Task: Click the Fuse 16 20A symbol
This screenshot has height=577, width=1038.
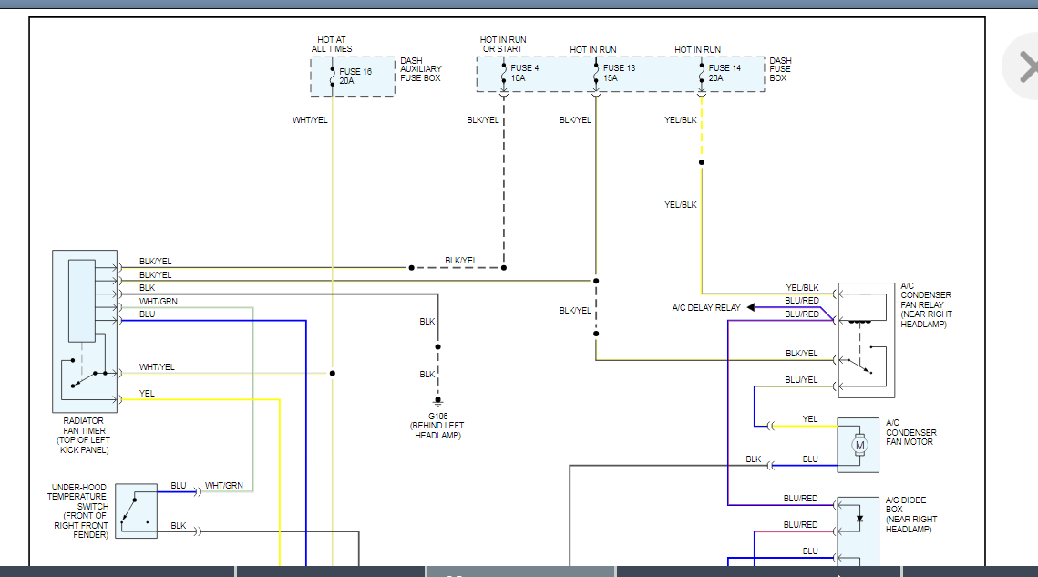Action: click(x=333, y=76)
